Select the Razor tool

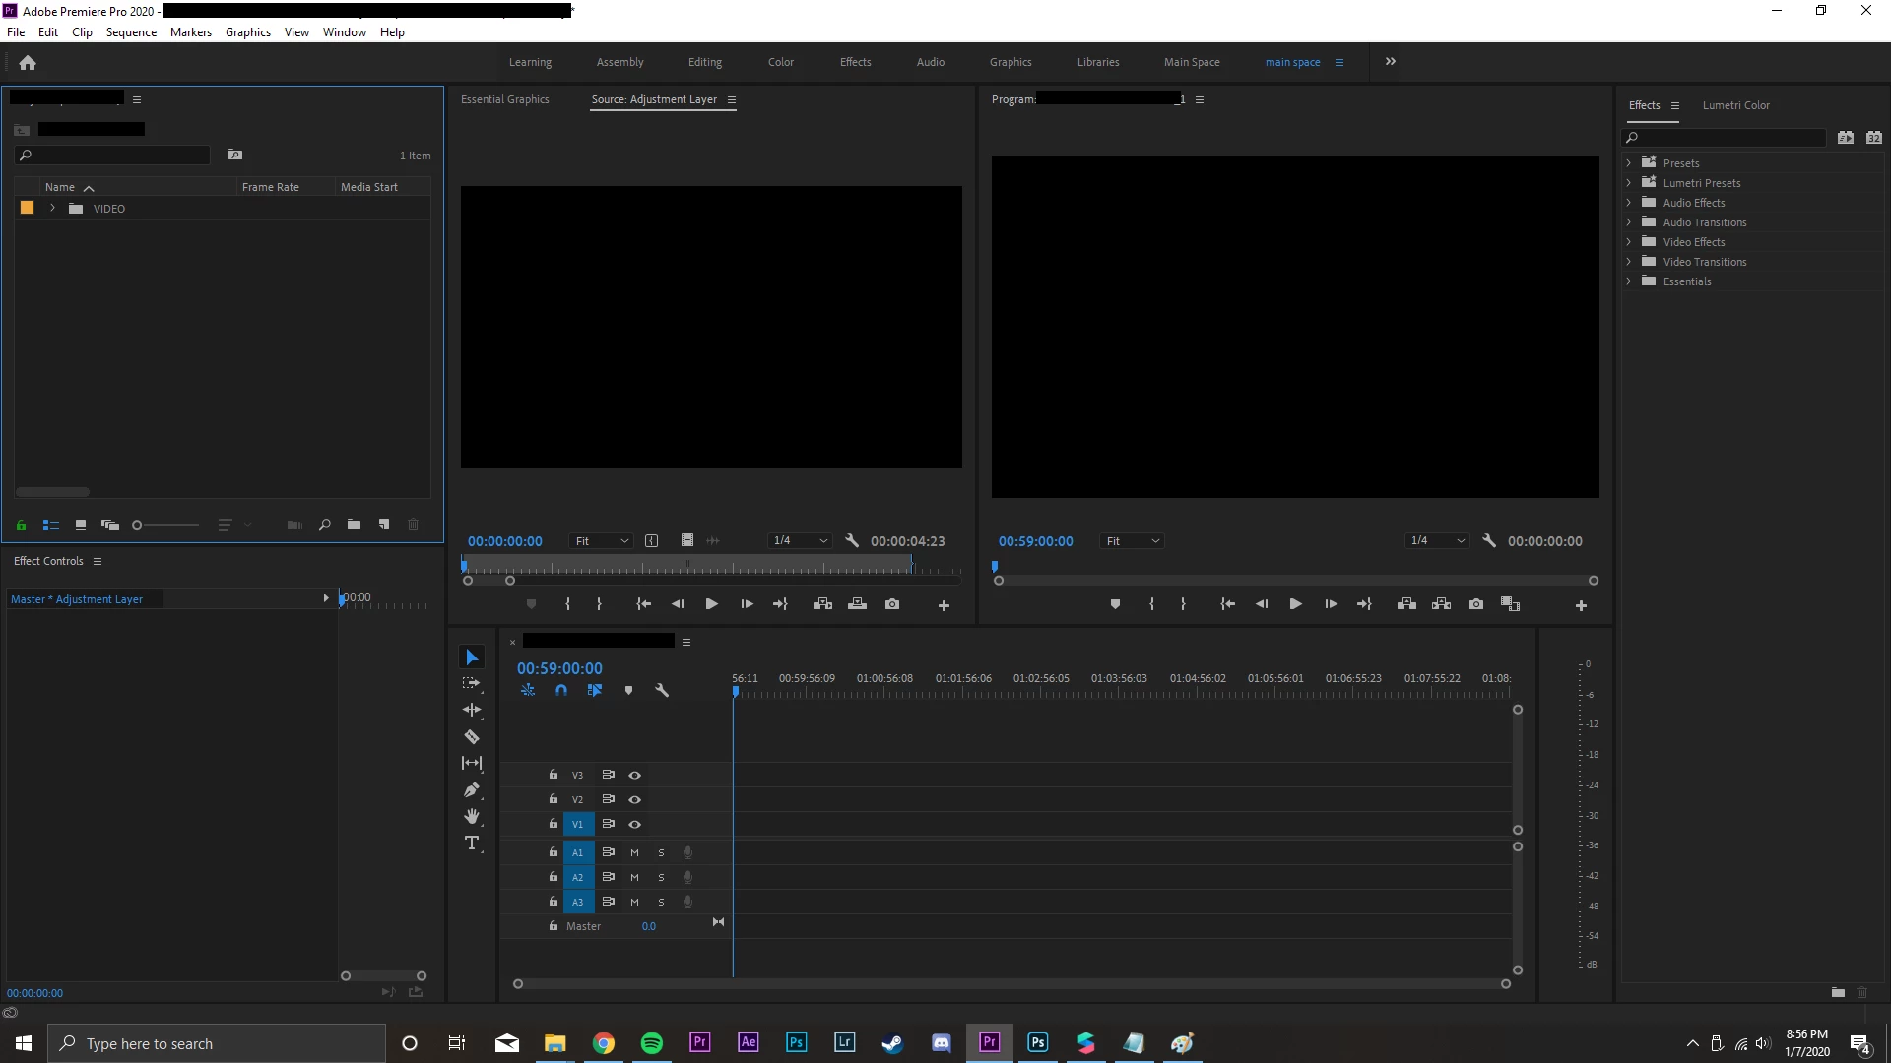click(x=472, y=736)
